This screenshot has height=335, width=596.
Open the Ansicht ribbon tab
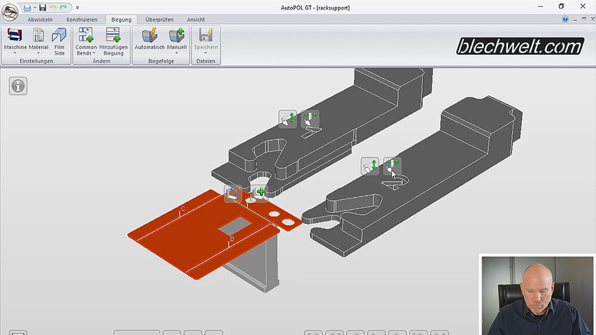[196, 20]
